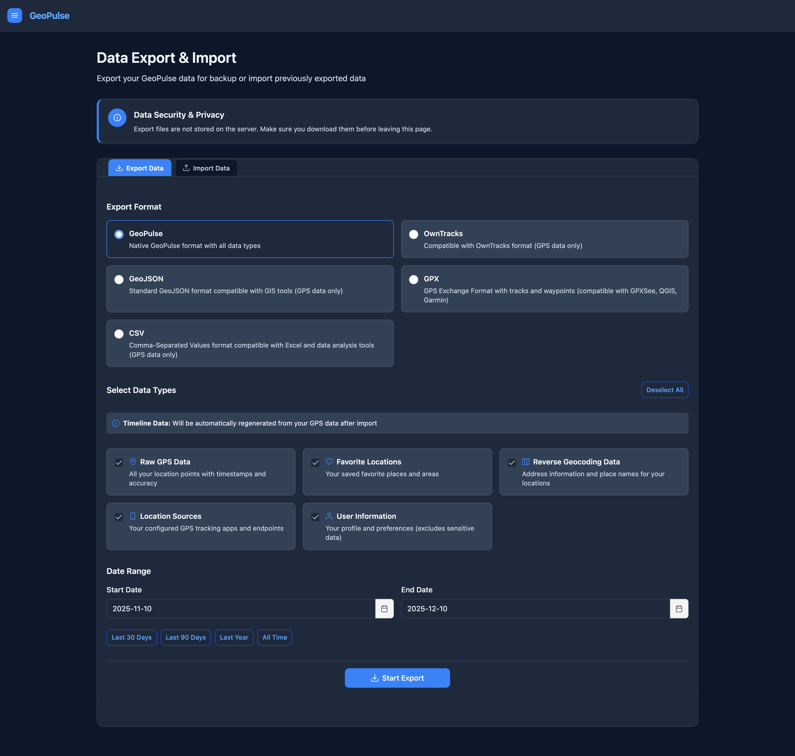This screenshot has height=756, width=795.
Task: Click the map icon on Reverse Geocoding Data
Action: [526, 462]
